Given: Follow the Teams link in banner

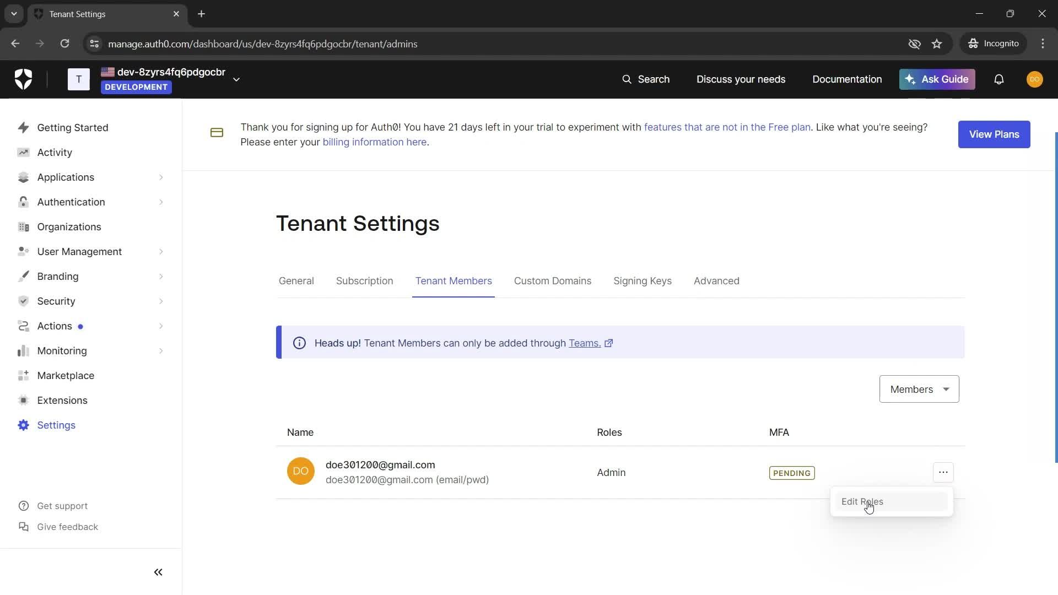Looking at the screenshot, I should point(584,343).
